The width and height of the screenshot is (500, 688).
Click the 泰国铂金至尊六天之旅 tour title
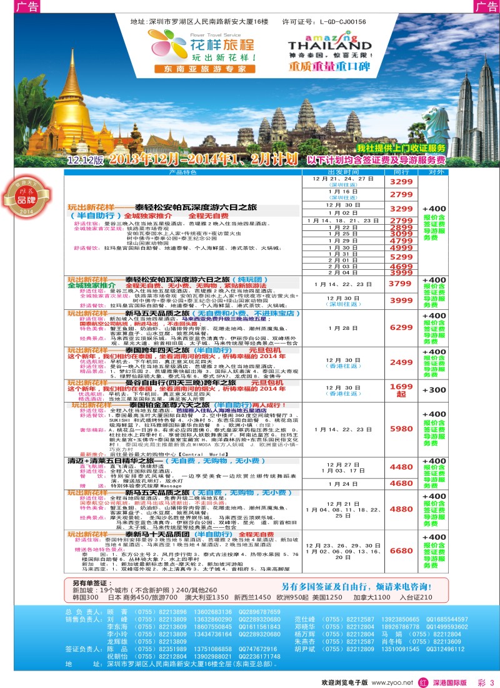[x=169, y=405]
